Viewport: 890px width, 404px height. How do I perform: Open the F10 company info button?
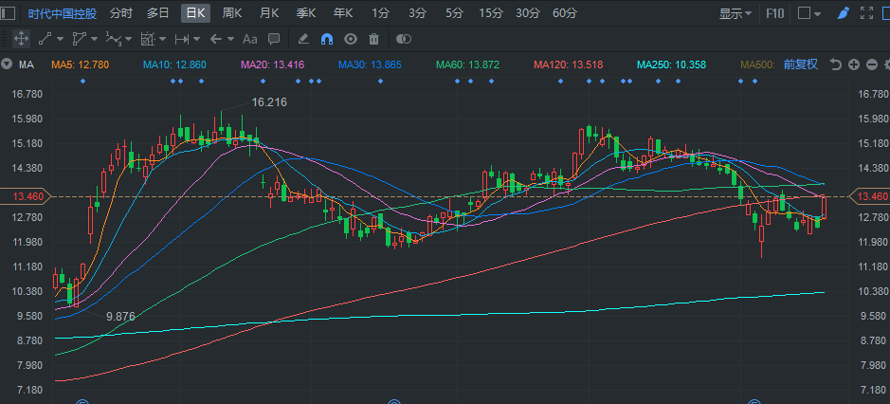coord(774,13)
